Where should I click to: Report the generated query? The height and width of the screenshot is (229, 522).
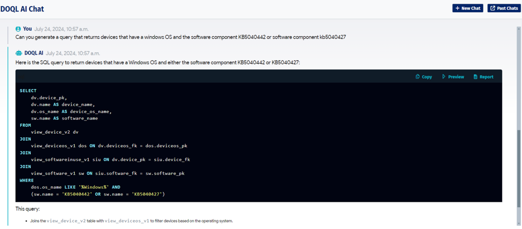483,77
